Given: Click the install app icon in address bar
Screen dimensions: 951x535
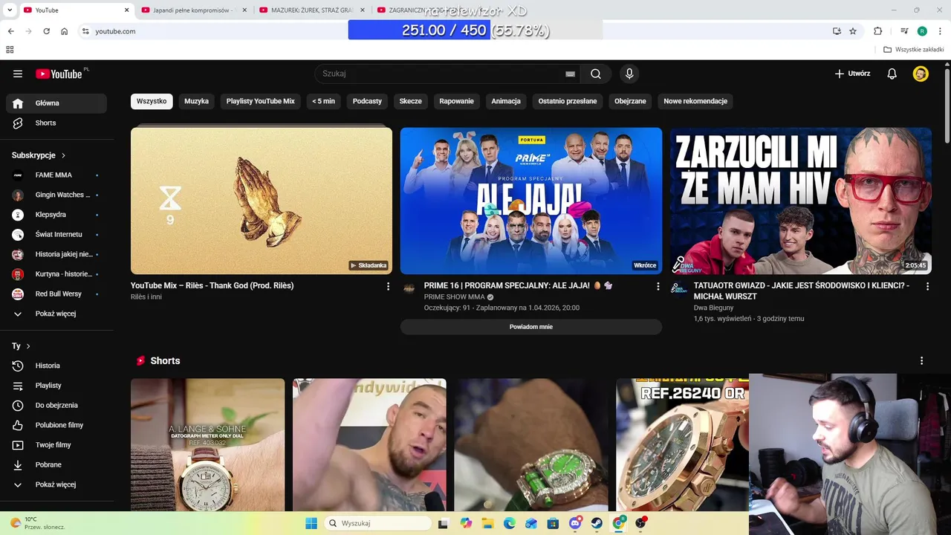Looking at the screenshot, I should pyautogui.click(x=837, y=31).
